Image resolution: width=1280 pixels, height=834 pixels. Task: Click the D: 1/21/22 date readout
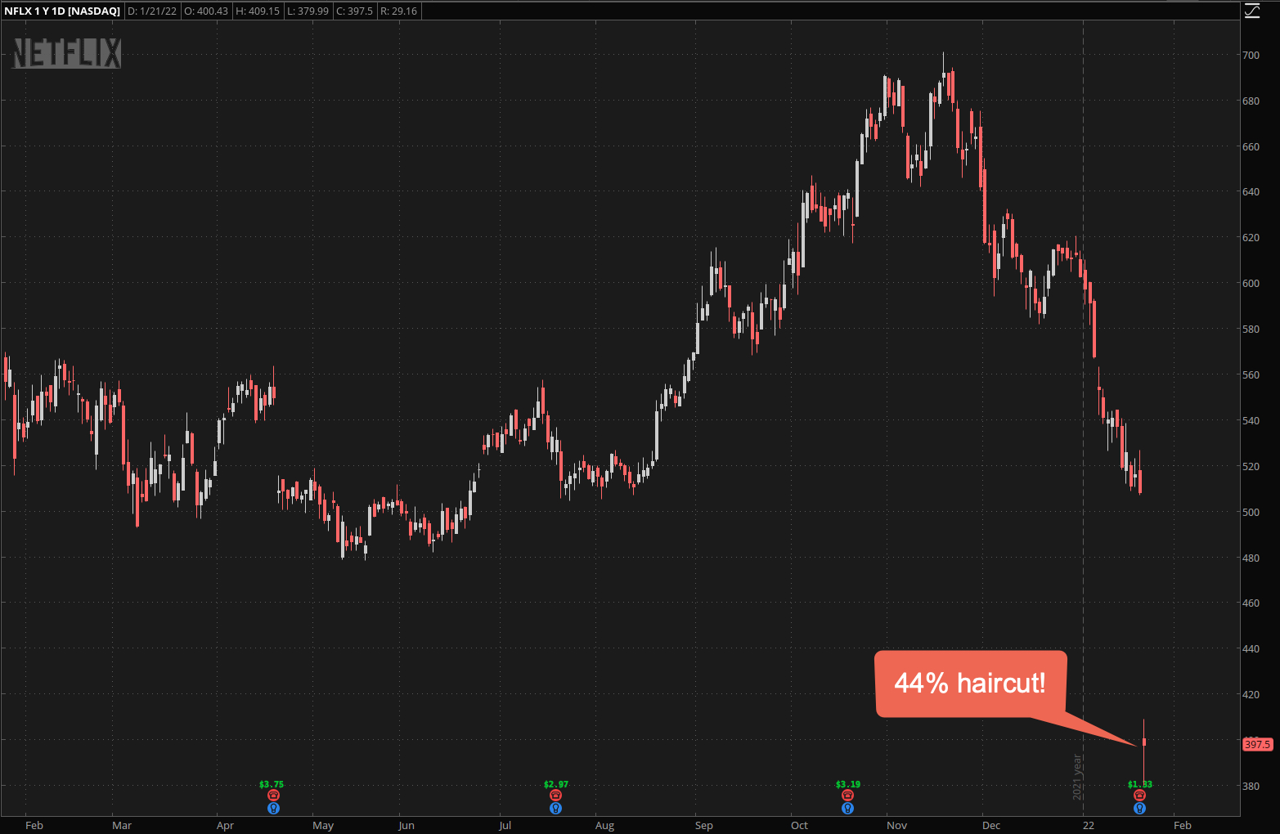[152, 11]
